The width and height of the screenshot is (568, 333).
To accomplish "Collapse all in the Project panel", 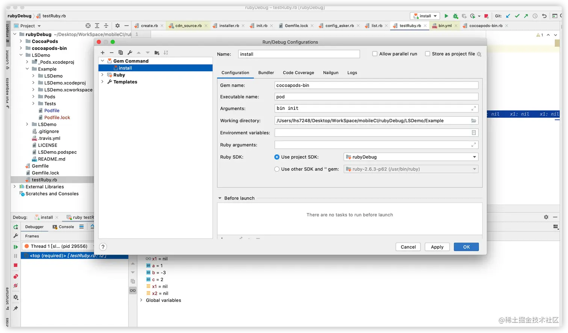I will (106, 26).
